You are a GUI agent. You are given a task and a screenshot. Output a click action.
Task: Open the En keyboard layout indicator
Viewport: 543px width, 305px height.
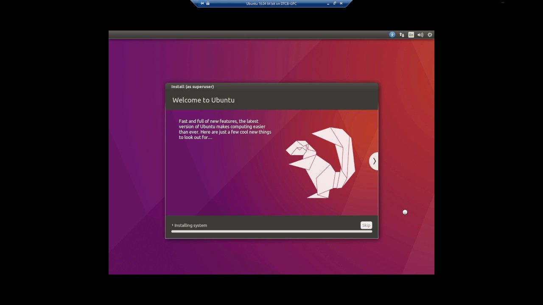click(x=411, y=35)
